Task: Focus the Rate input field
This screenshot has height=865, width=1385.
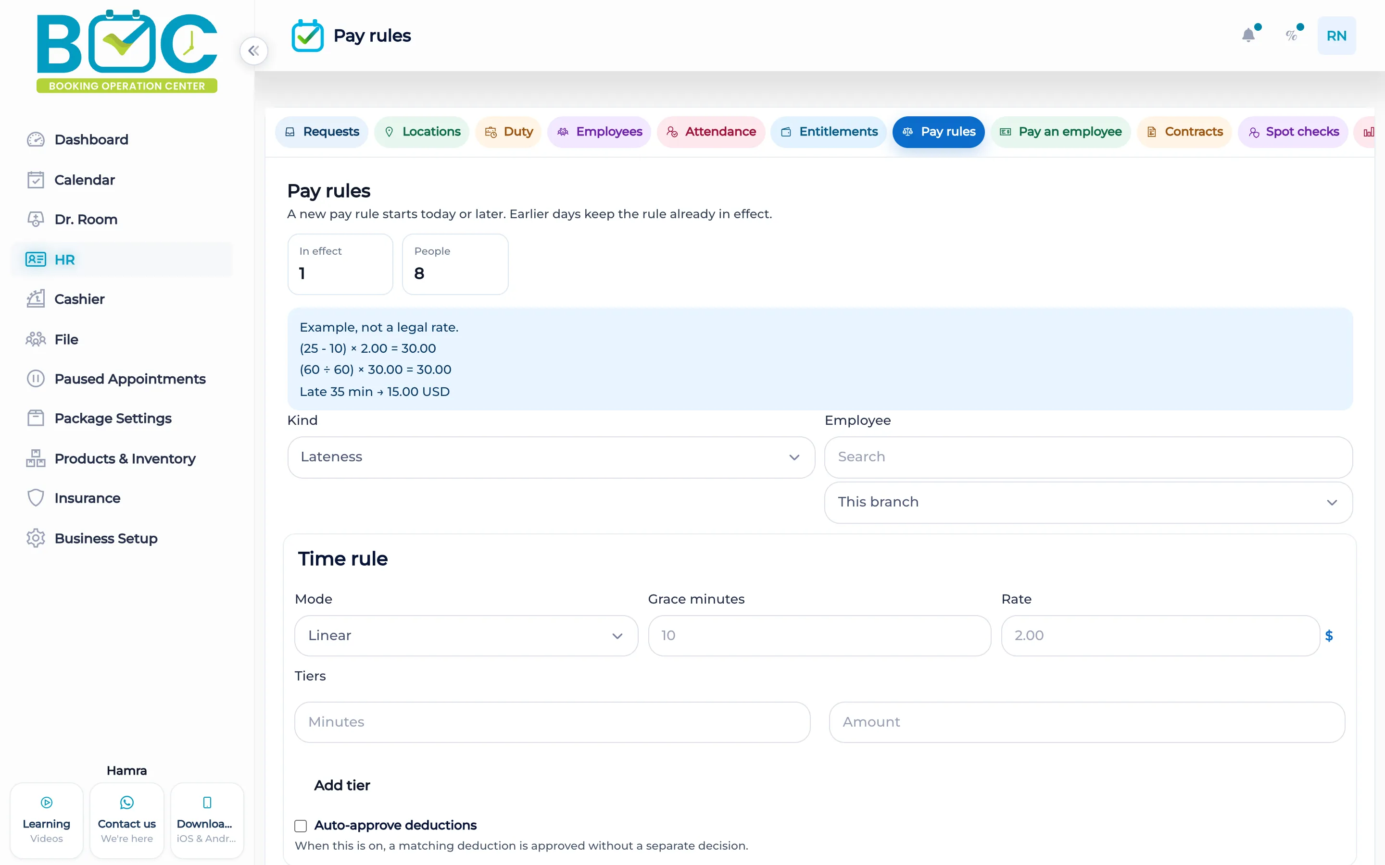Action: (x=1160, y=636)
